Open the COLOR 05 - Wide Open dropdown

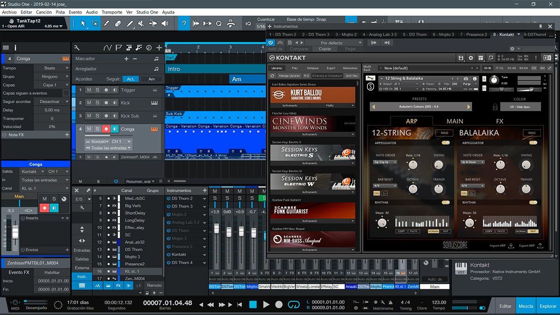click(520, 107)
